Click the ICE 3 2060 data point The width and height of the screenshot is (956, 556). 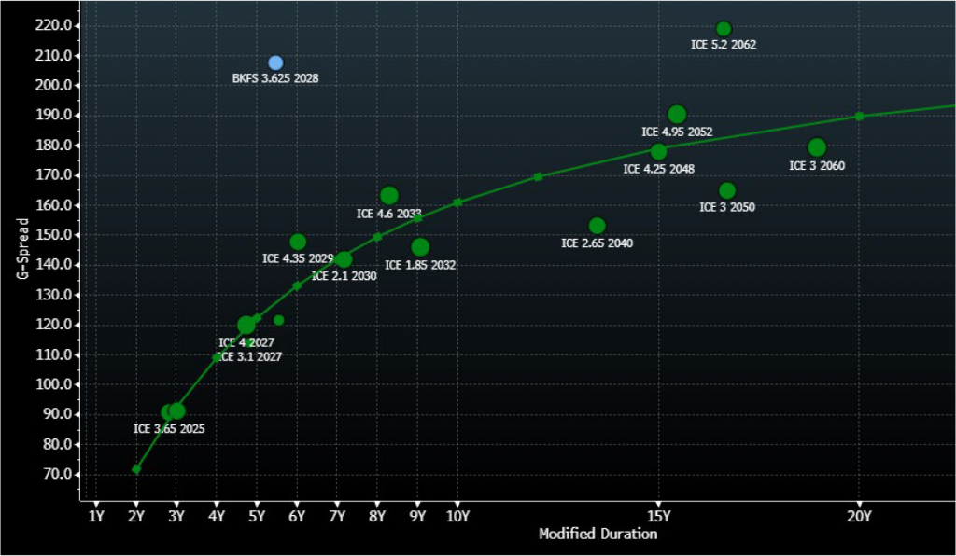pyautogui.click(x=817, y=147)
